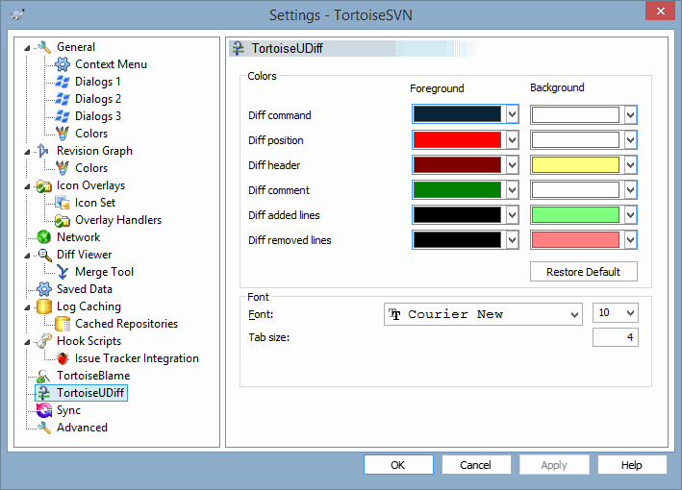
Task: Click the Network globe icon
Action: 44,237
